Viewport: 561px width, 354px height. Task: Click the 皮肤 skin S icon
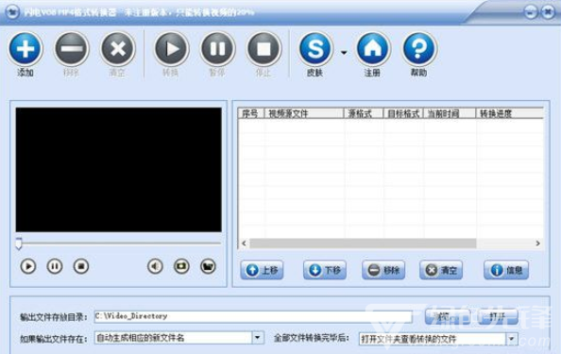(315, 49)
